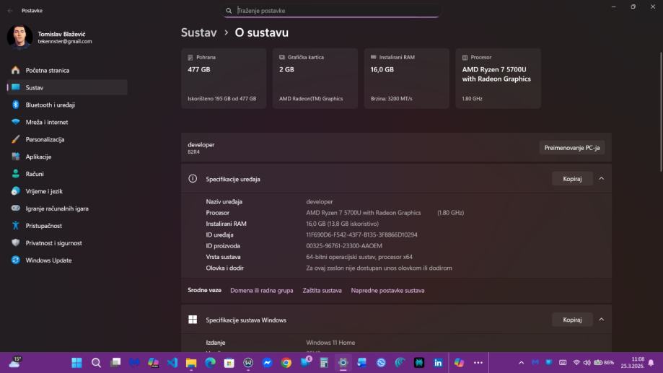
Task: Open the Aplikacije section
Action: click(67, 157)
